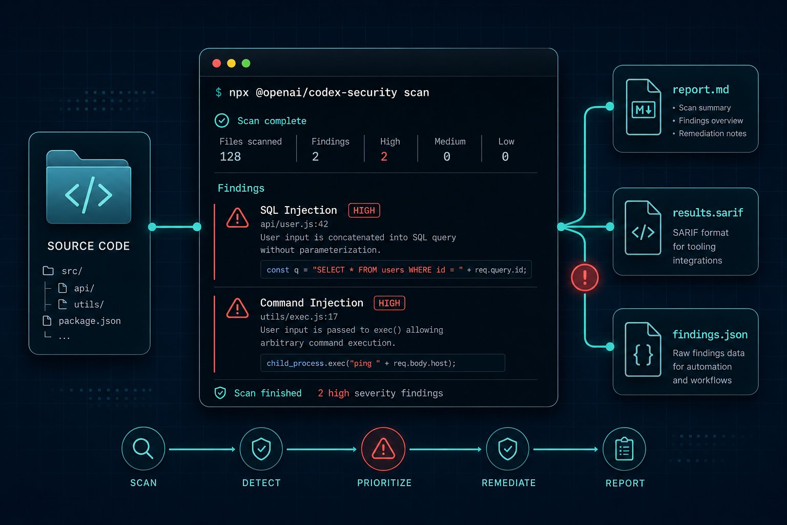Click the ellipsis row in file tree

[x=57, y=336]
